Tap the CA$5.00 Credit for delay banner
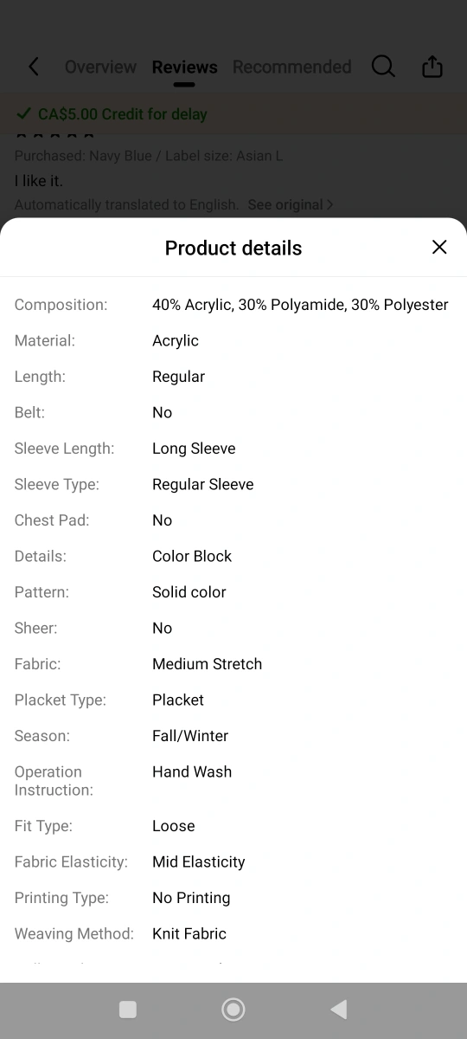Screen dimensions: 467x1039 233,114
